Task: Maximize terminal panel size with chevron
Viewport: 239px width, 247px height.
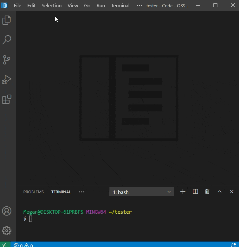Action: (219, 191)
